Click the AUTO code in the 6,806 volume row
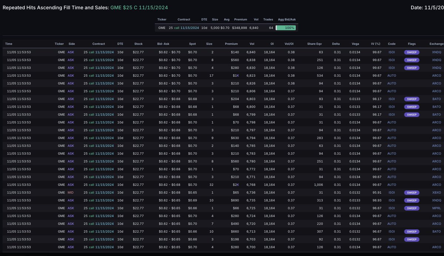Viewport: 444px width, 256px height. tap(391, 91)
